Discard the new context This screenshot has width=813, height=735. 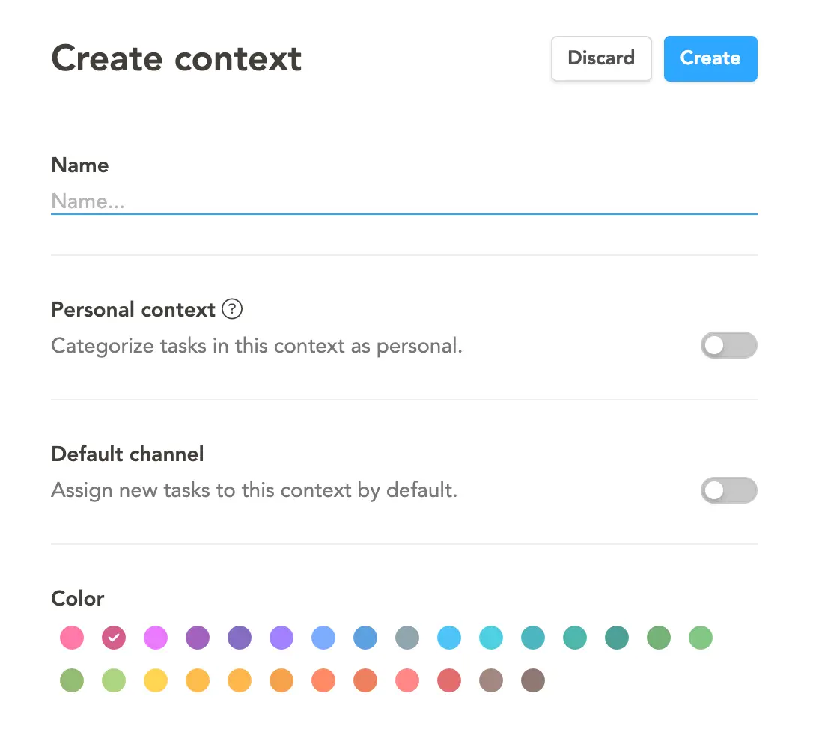(601, 58)
